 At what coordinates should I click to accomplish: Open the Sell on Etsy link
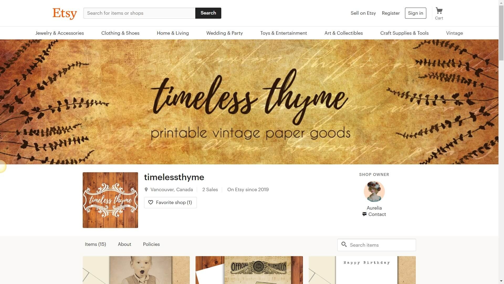(x=363, y=13)
